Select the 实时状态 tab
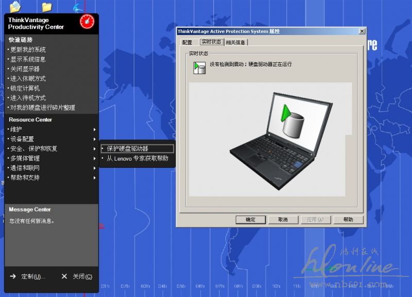Image resolution: width=412 pixels, height=297 pixels. [212, 42]
